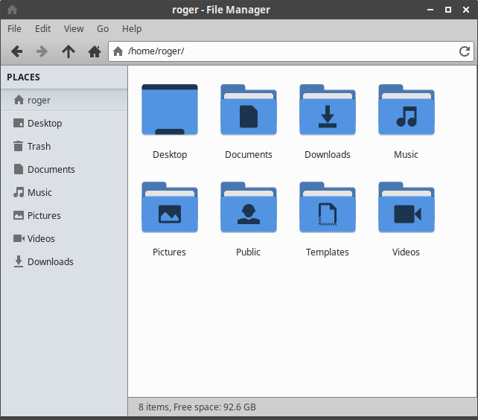Select the Videos folder icon

coord(406,208)
